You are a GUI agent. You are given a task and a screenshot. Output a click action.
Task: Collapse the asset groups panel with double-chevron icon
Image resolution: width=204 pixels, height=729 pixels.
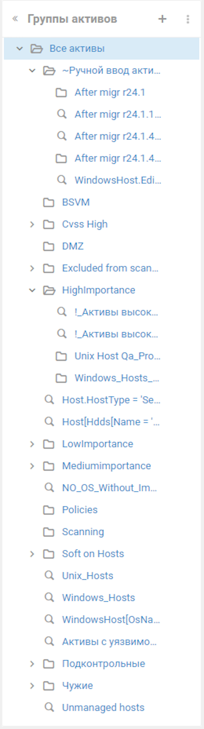15,19
